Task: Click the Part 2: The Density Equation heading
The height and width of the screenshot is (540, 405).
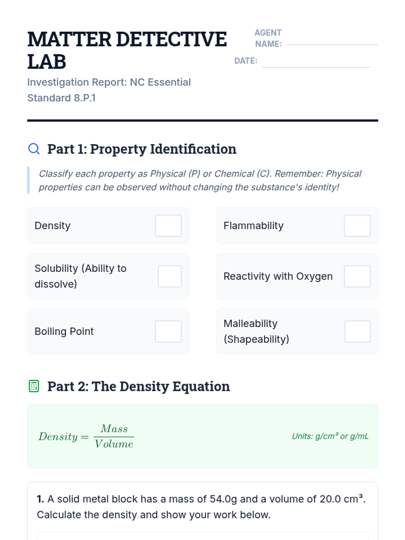Action: 138,386
